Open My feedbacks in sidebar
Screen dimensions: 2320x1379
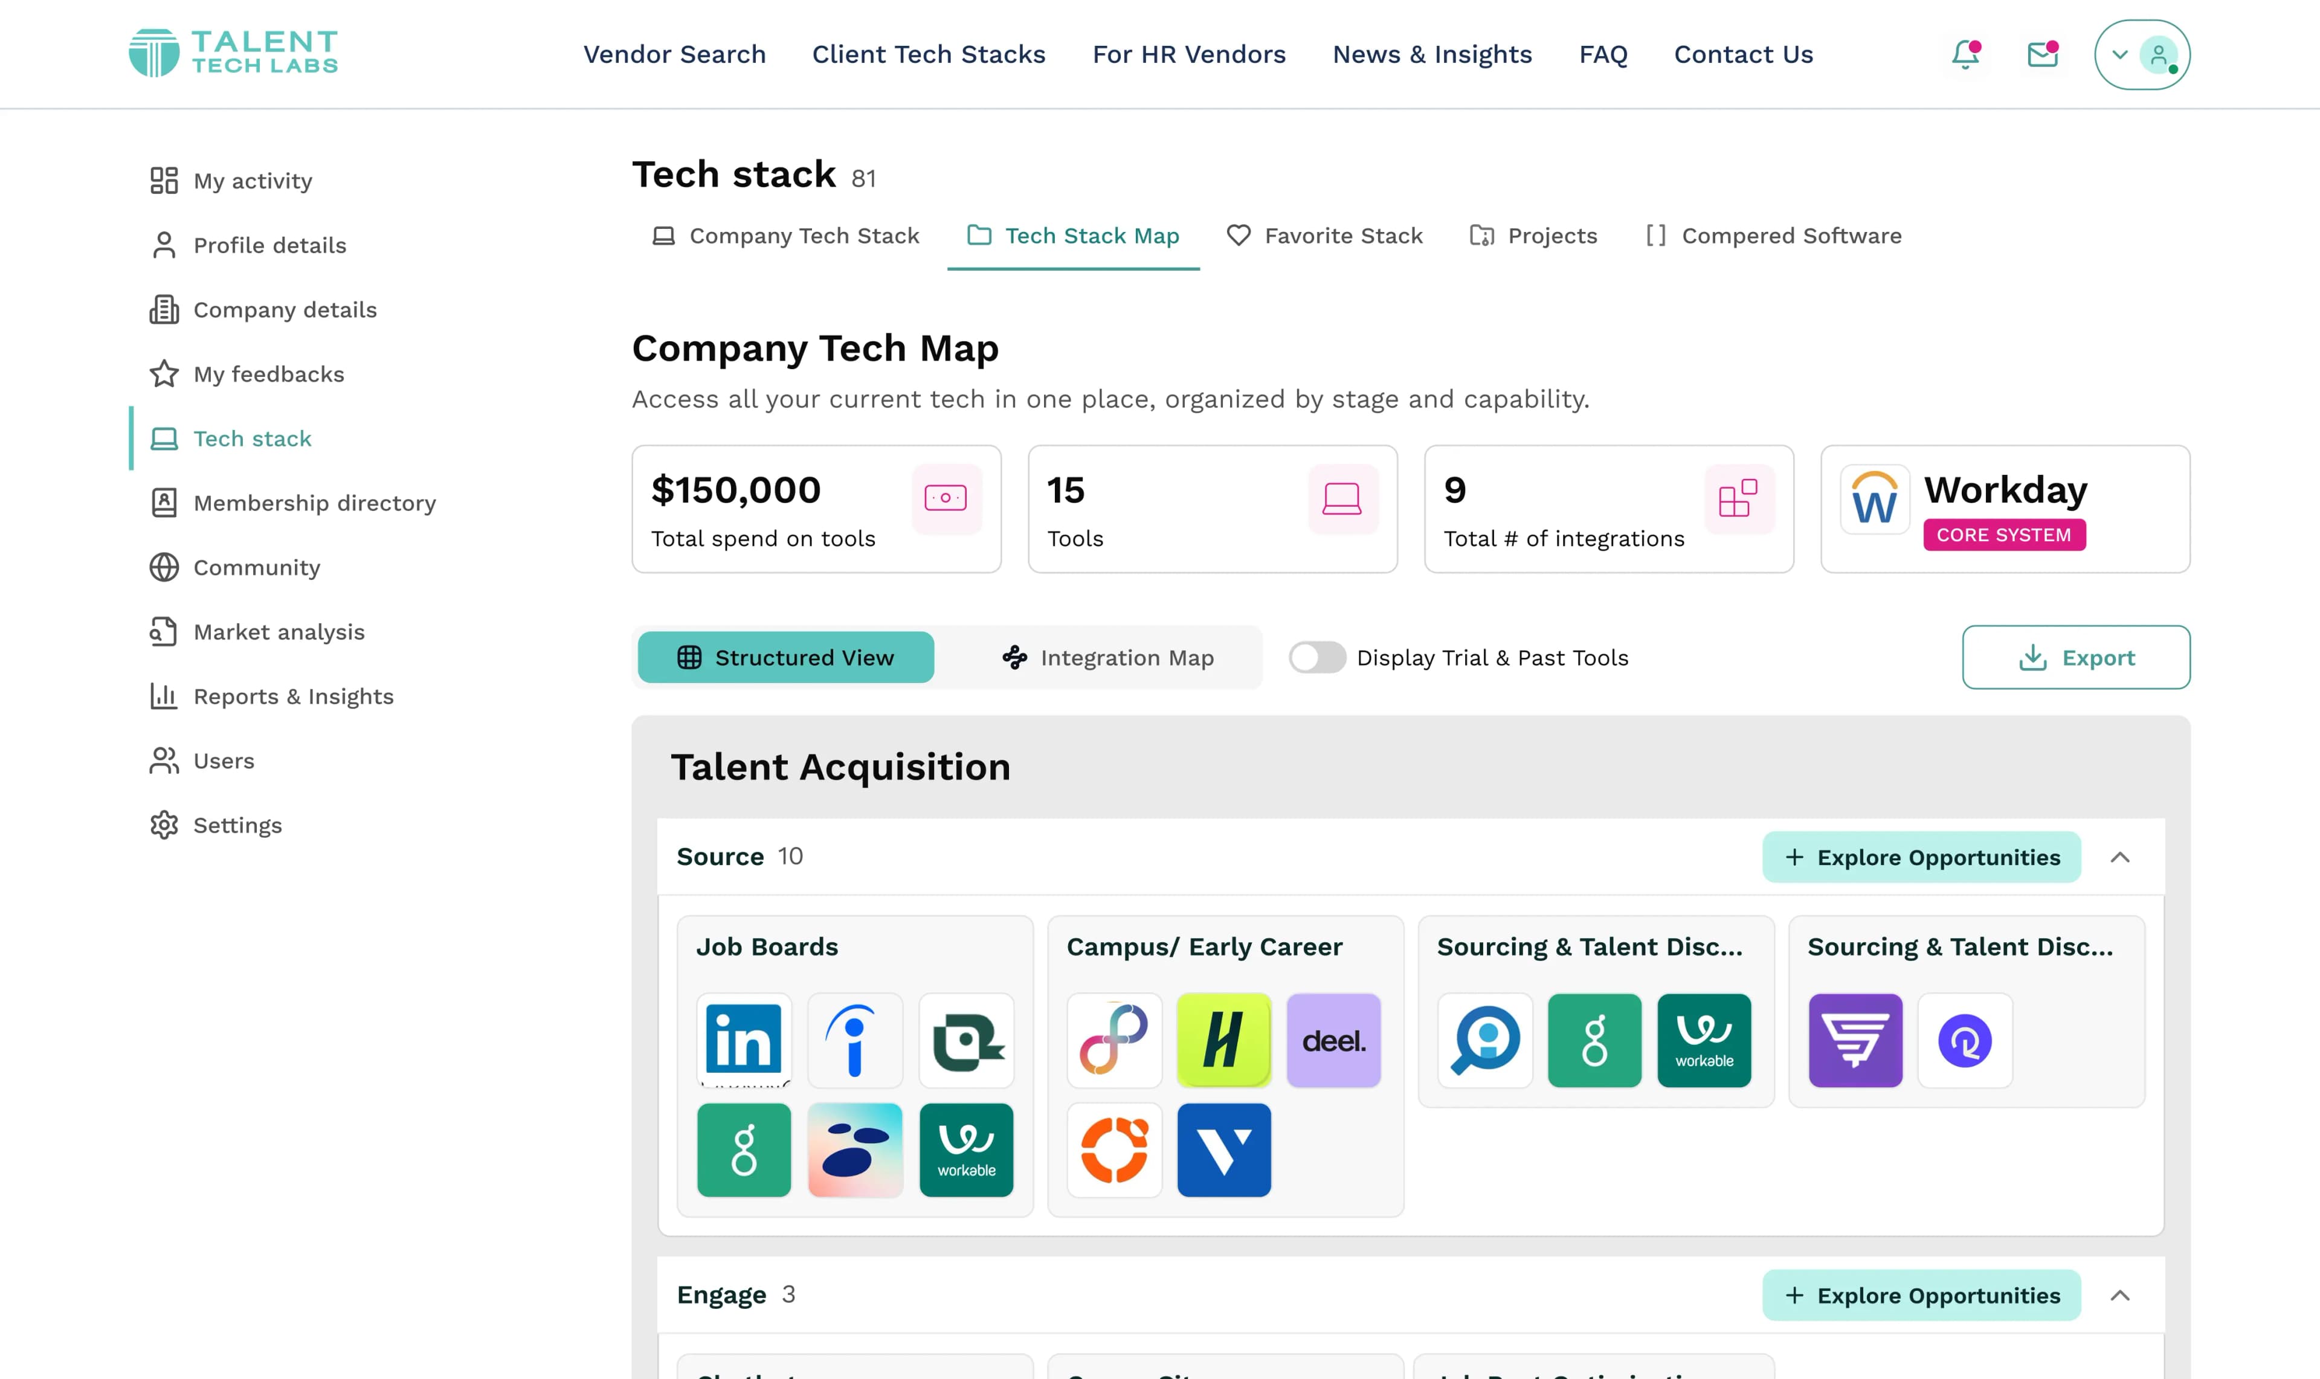click(x=246, y=373)
